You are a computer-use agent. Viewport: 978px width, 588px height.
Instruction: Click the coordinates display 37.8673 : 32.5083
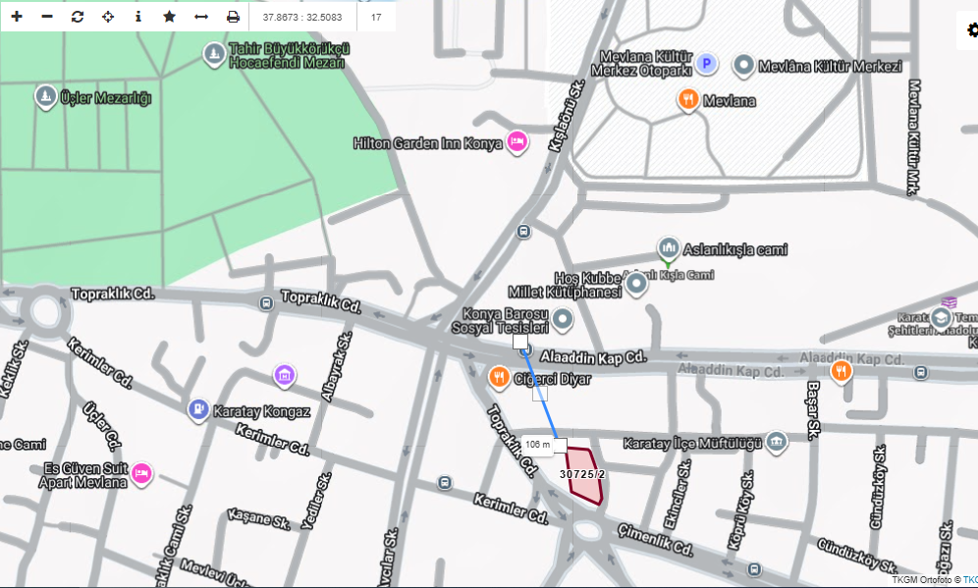302,17
